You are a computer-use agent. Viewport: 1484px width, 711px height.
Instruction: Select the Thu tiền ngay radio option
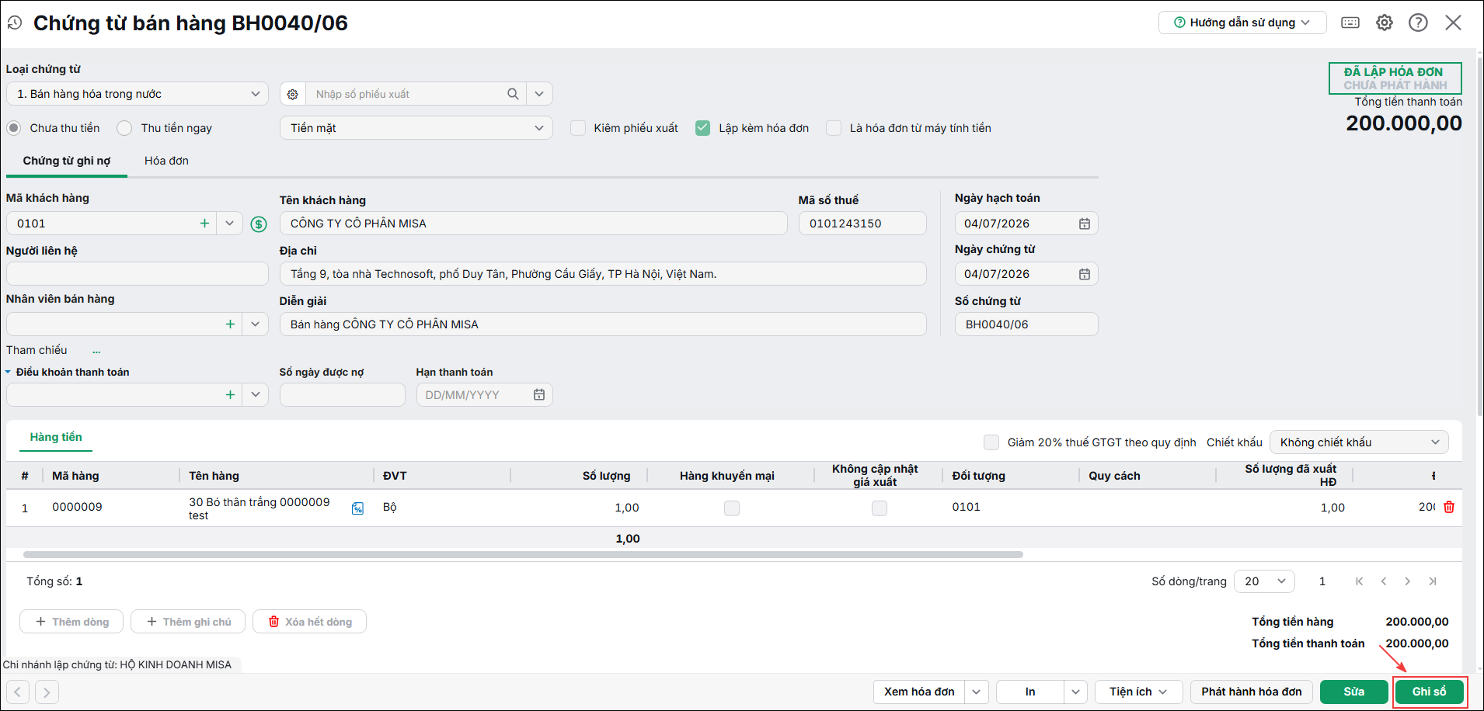pyautogui.click(x=124, y=128)
